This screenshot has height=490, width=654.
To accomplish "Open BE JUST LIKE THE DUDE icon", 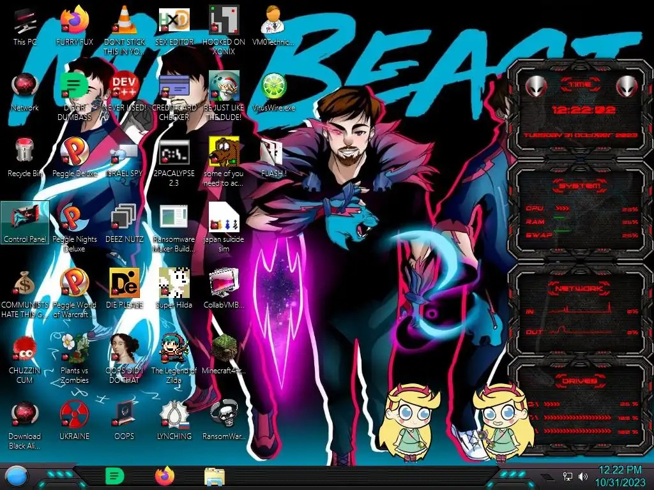I will coord(224,97).
